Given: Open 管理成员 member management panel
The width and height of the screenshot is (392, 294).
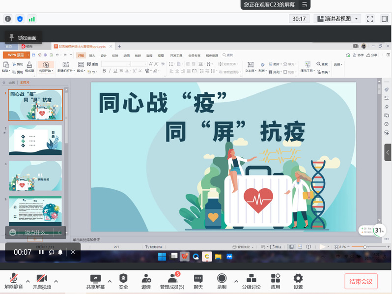Looking at the screenshot, I should point(172,280).
